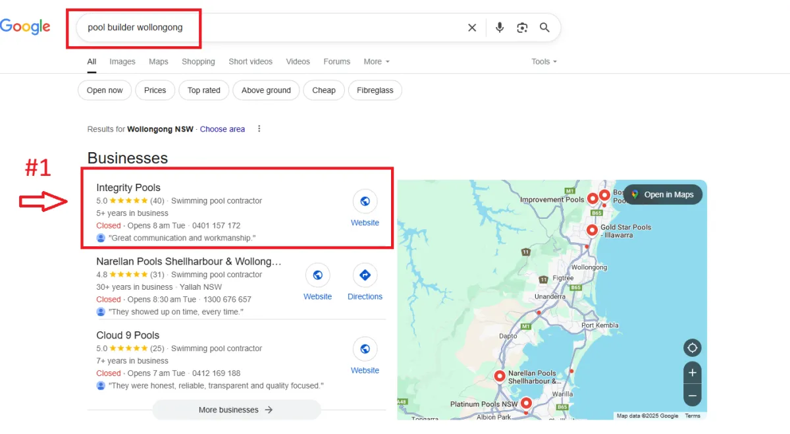Zoom in on the map

(x=692, y=373)
